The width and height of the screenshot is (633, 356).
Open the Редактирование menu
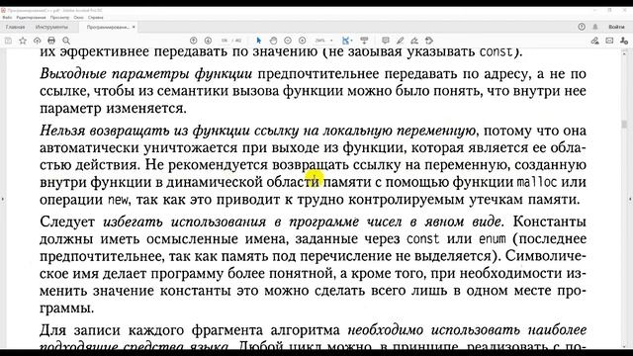point(31,18)
